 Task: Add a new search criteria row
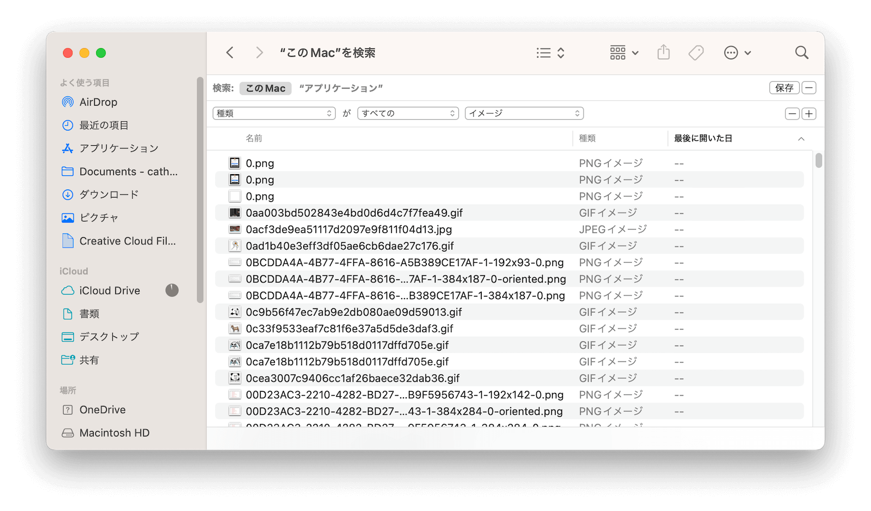(x=809, y=114)
